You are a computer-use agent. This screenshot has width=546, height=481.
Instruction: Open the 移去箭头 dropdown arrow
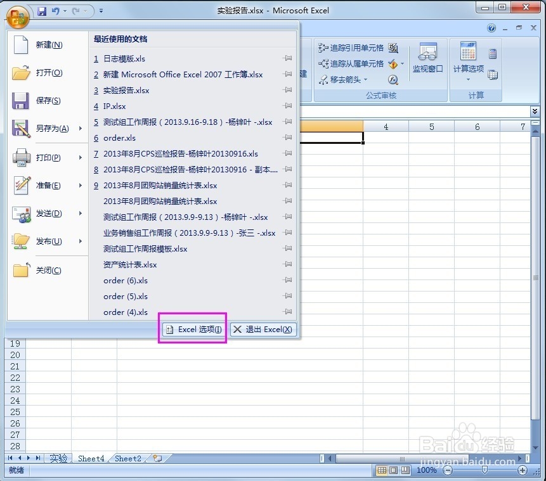point(365,80)
